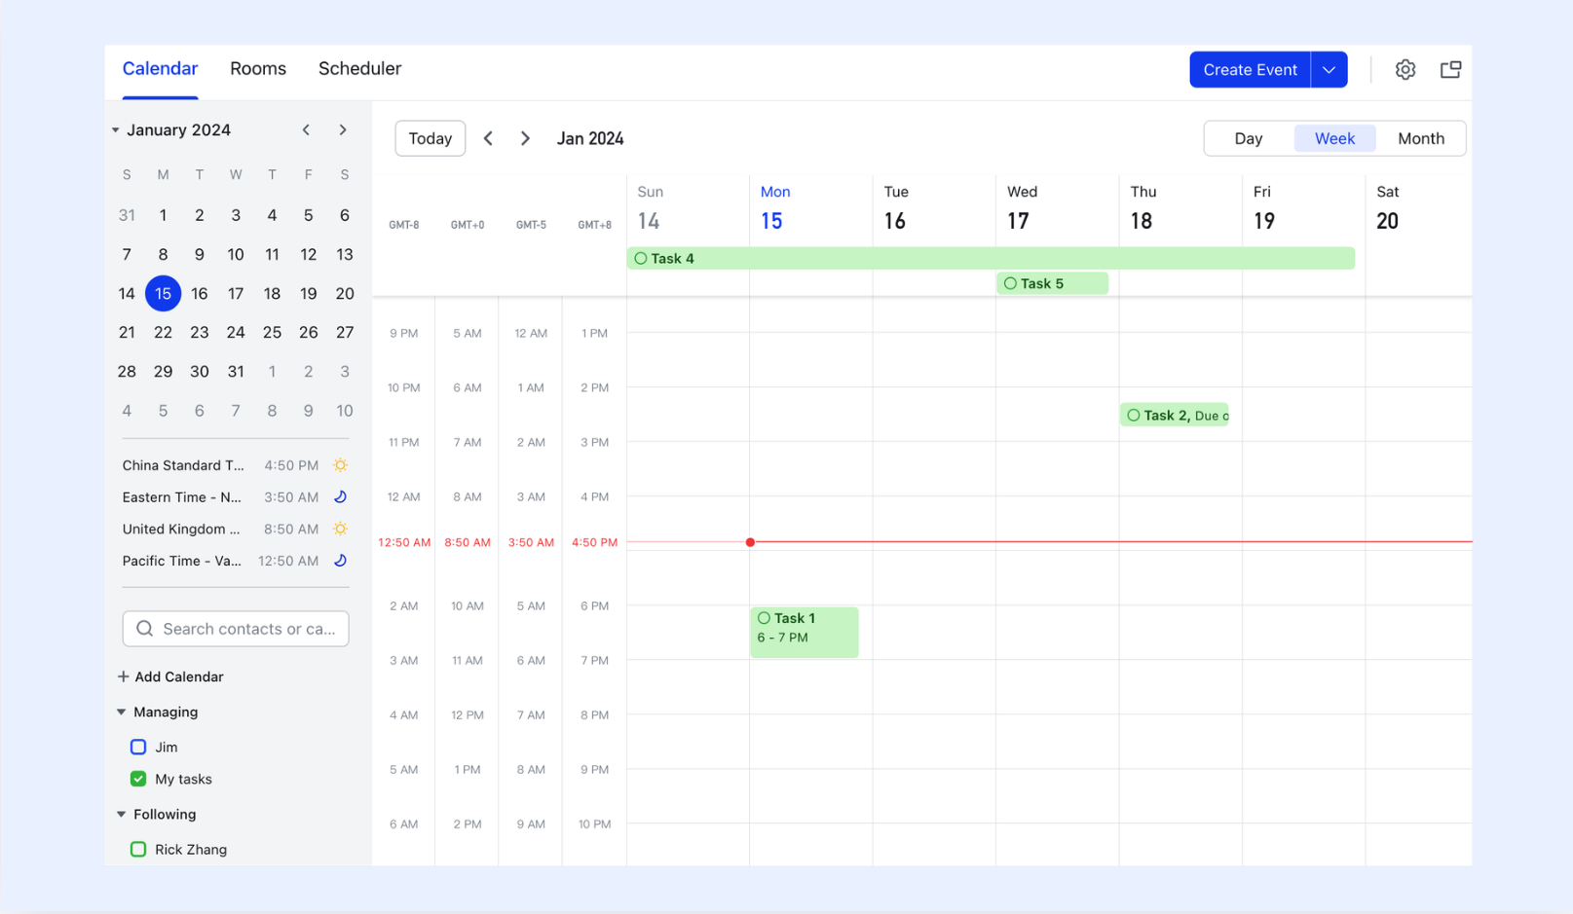
Task: Click Jan 2024 date label
Action: point(590,138)
